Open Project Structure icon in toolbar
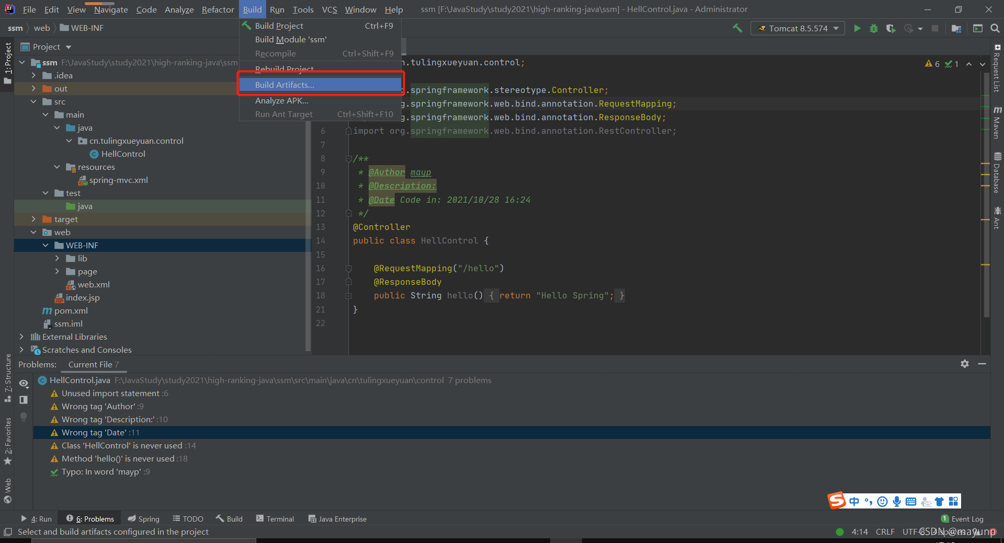1004x543 pixels. (x=956, y=28)
